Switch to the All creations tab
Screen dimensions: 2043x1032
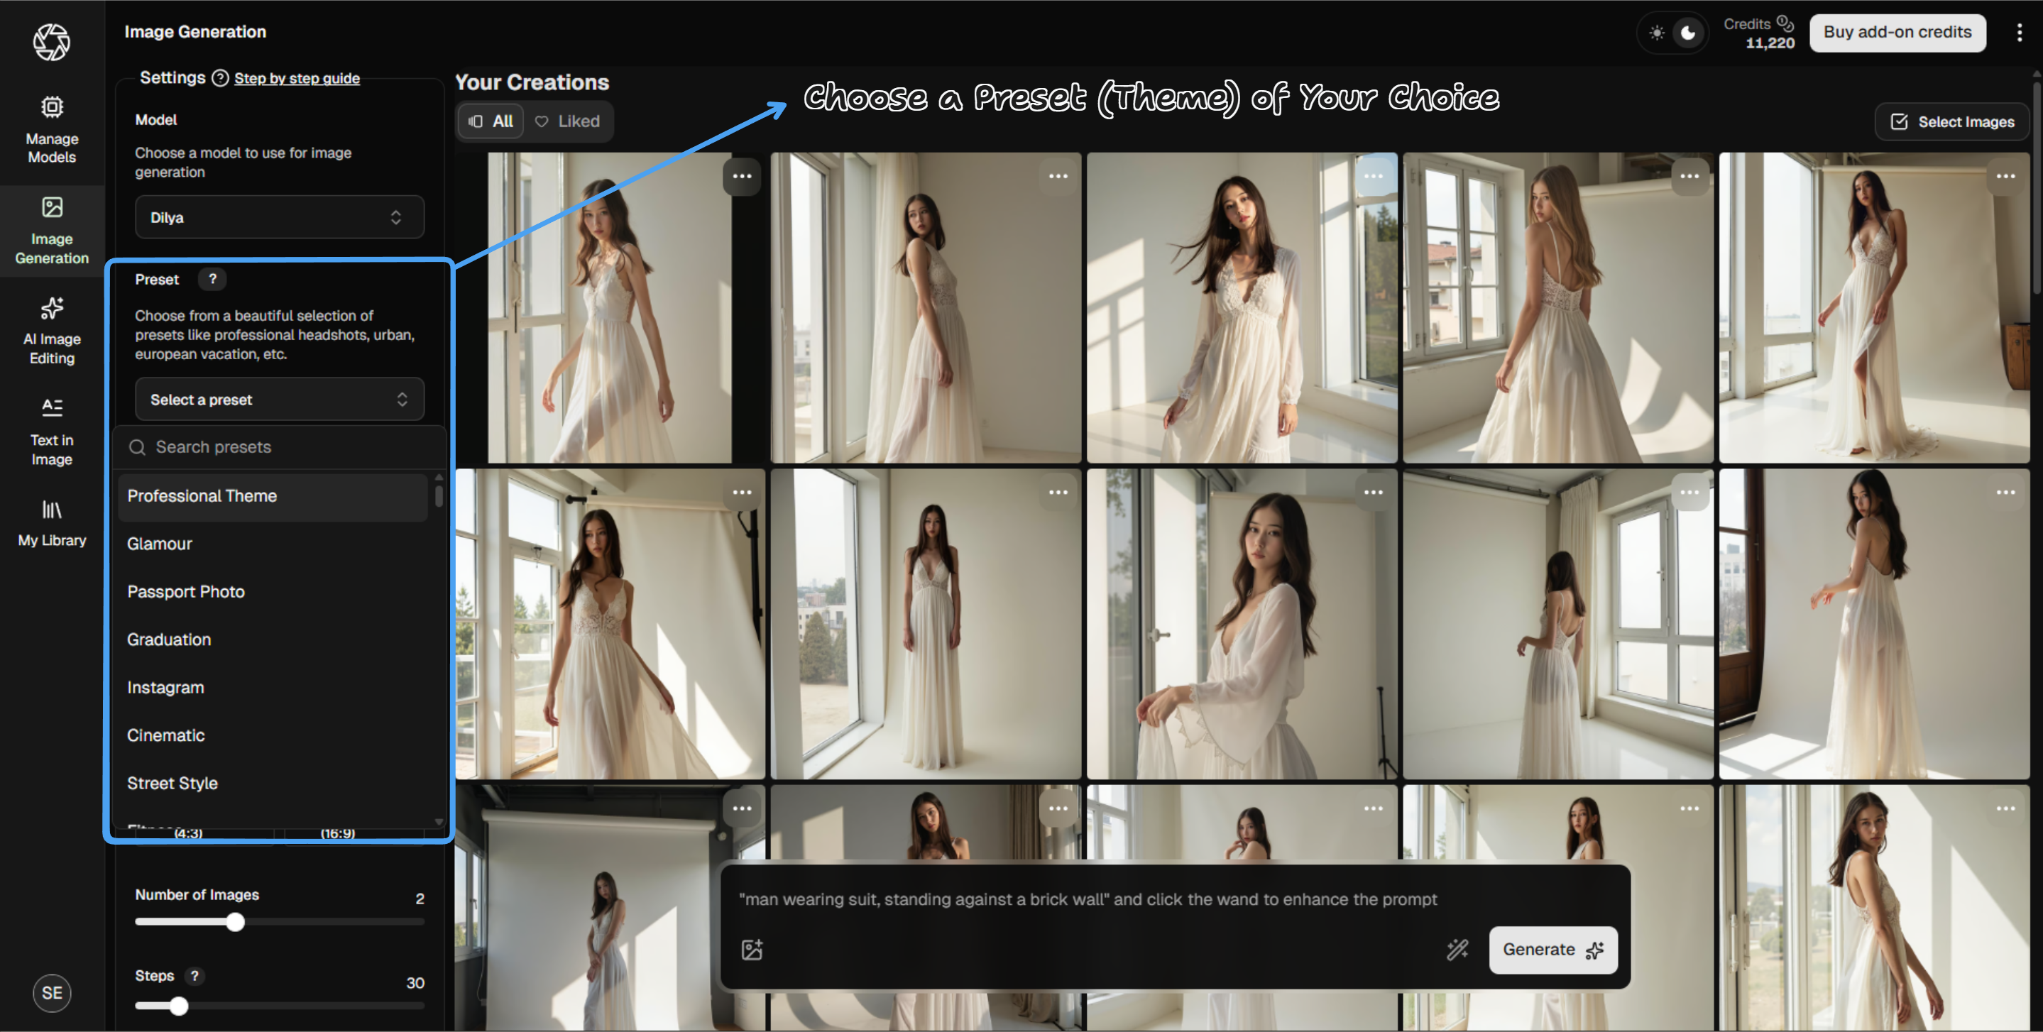pyautogui.click(x=491, y=121)
